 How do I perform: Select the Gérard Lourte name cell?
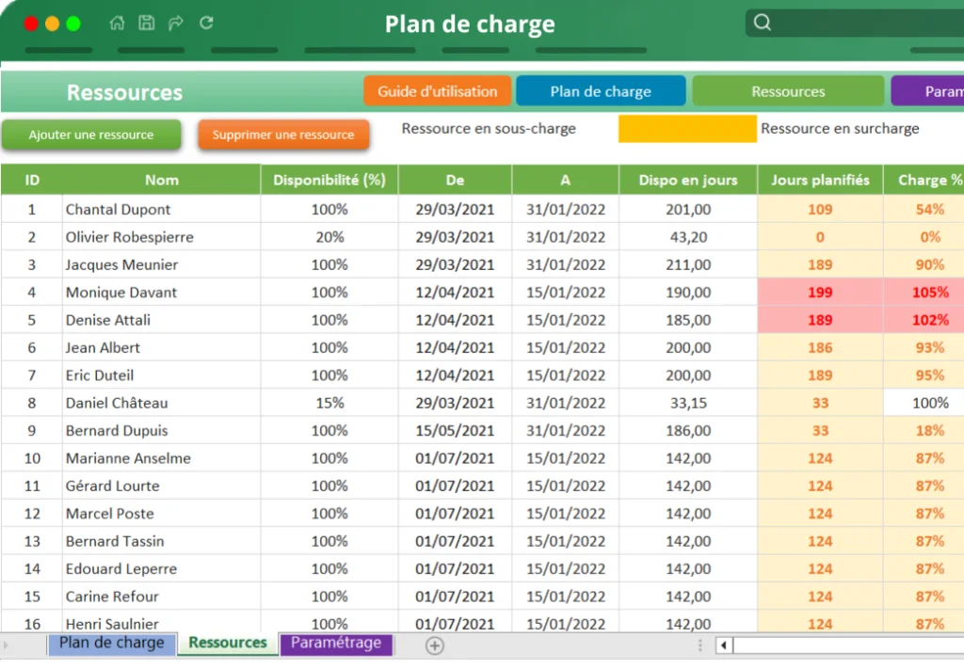click(x=161, y=487)
